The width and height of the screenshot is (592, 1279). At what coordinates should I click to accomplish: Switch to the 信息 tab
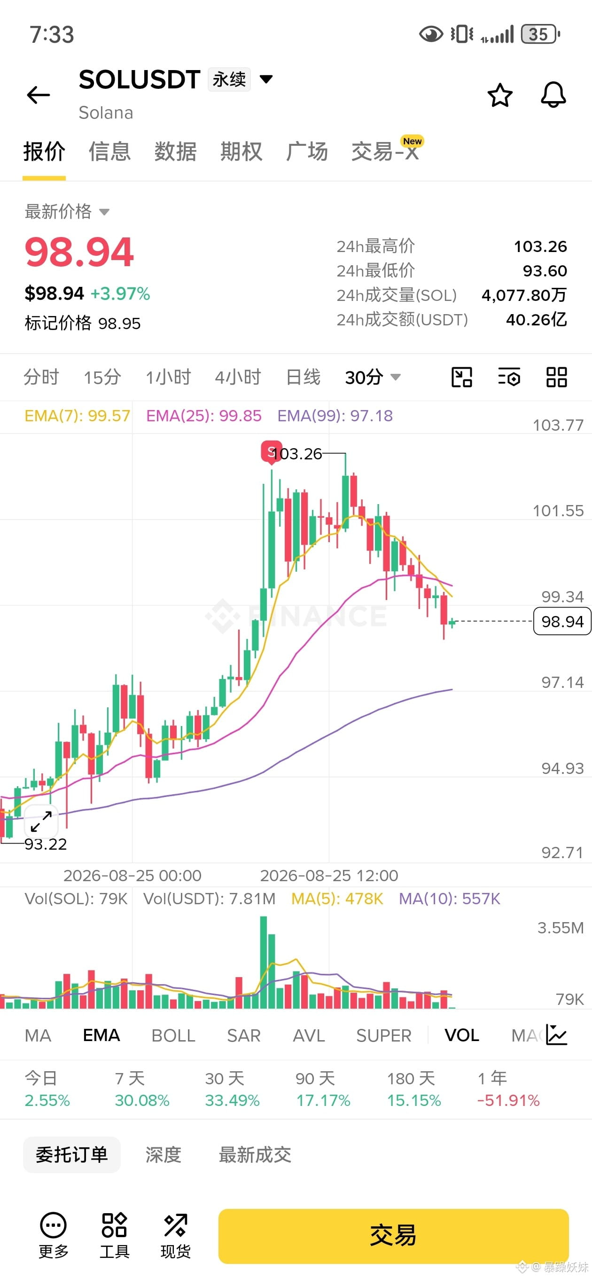point(109,151)
